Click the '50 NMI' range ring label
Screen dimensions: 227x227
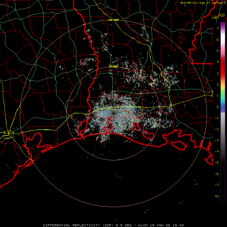coord(113,67)
